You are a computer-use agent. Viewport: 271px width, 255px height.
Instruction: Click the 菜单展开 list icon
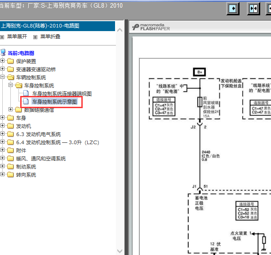coord(2,37)
